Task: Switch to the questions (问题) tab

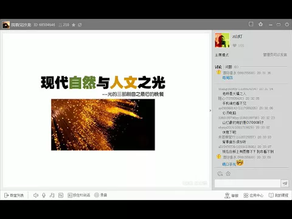Action: click(229, 67)
